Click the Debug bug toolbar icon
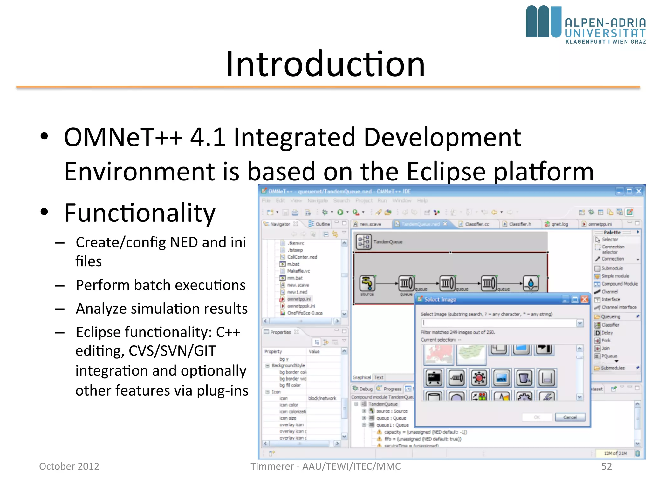This screenshot has height=488, width=651. (x=325, y=212)
